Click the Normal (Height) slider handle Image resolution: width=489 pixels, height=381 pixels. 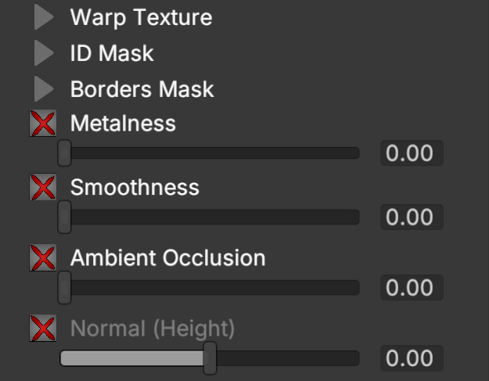pos(210,358)
